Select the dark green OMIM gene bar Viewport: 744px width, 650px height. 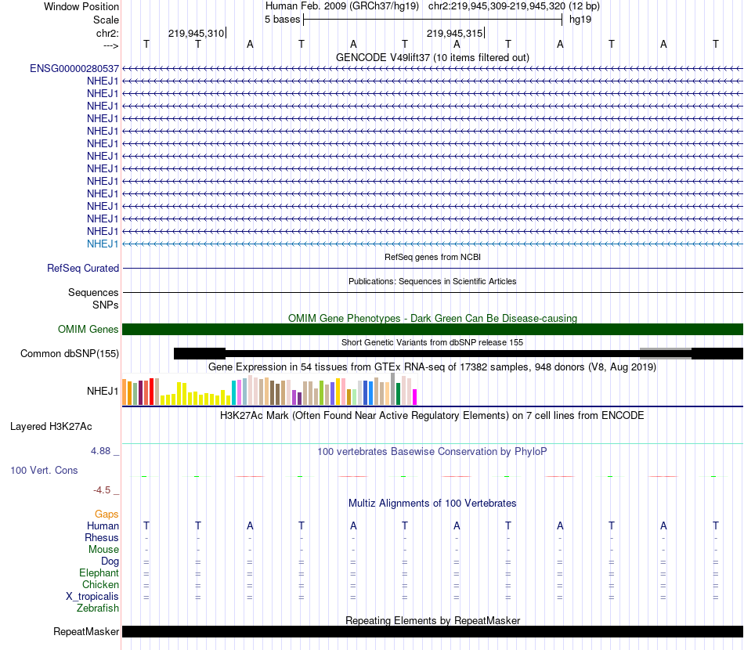(432, 329)
